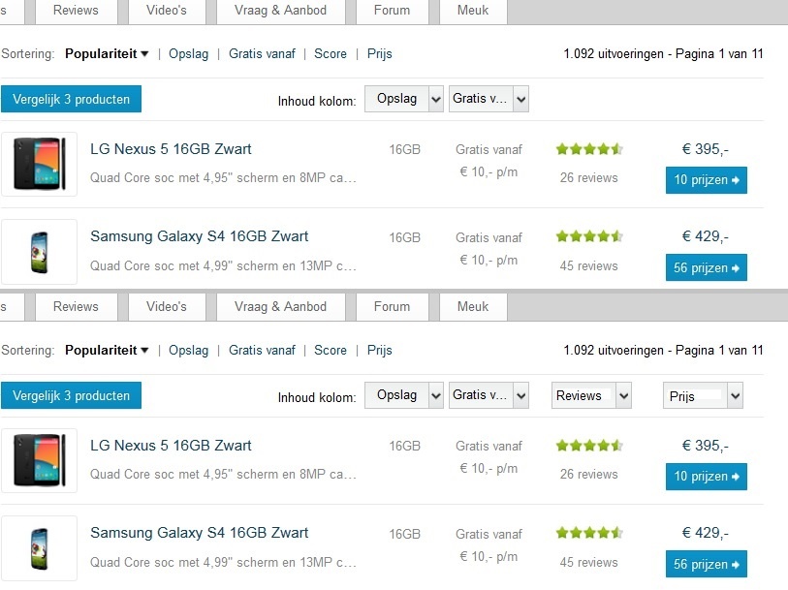Image resolution: width=788 pixels, height=590 pixels.
Task: Click Samsung Galaxy S4 star rating in upper copy
Action: [x=589, y=236]
